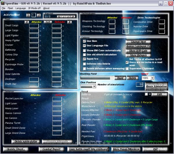The image size is (174, 154).
Task: Open the Fleet menu
Action: (x=10, y=8)
